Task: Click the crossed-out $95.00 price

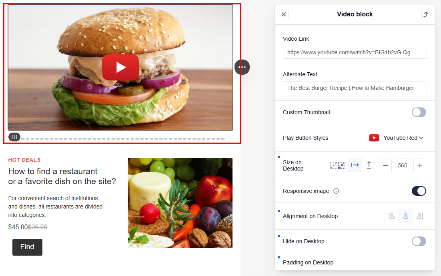Action: tap(38, 227)
